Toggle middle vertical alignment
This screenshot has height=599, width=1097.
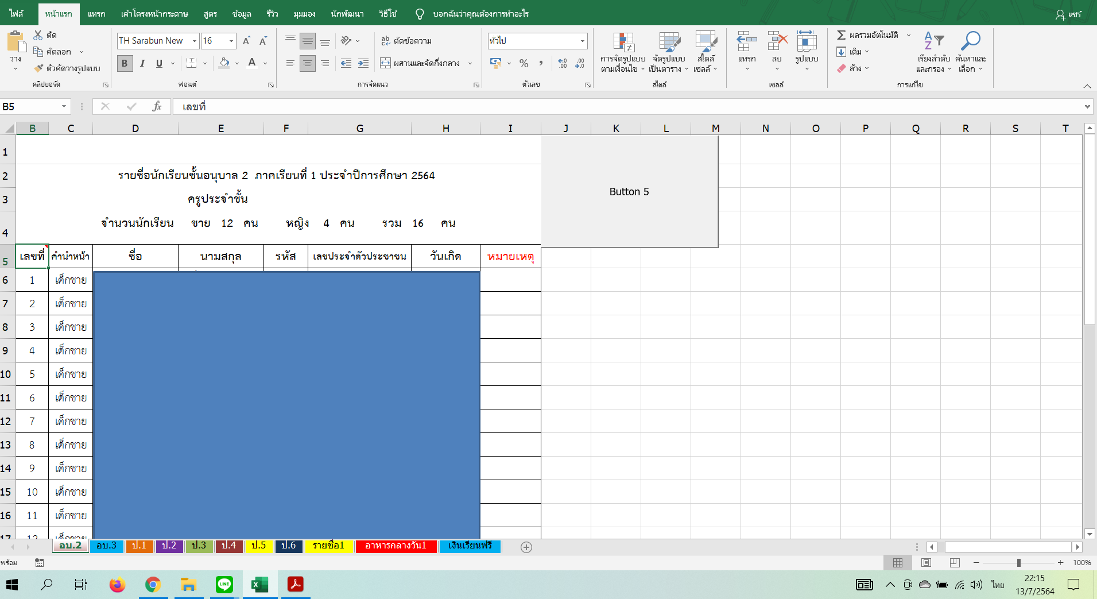coord(308,41)
